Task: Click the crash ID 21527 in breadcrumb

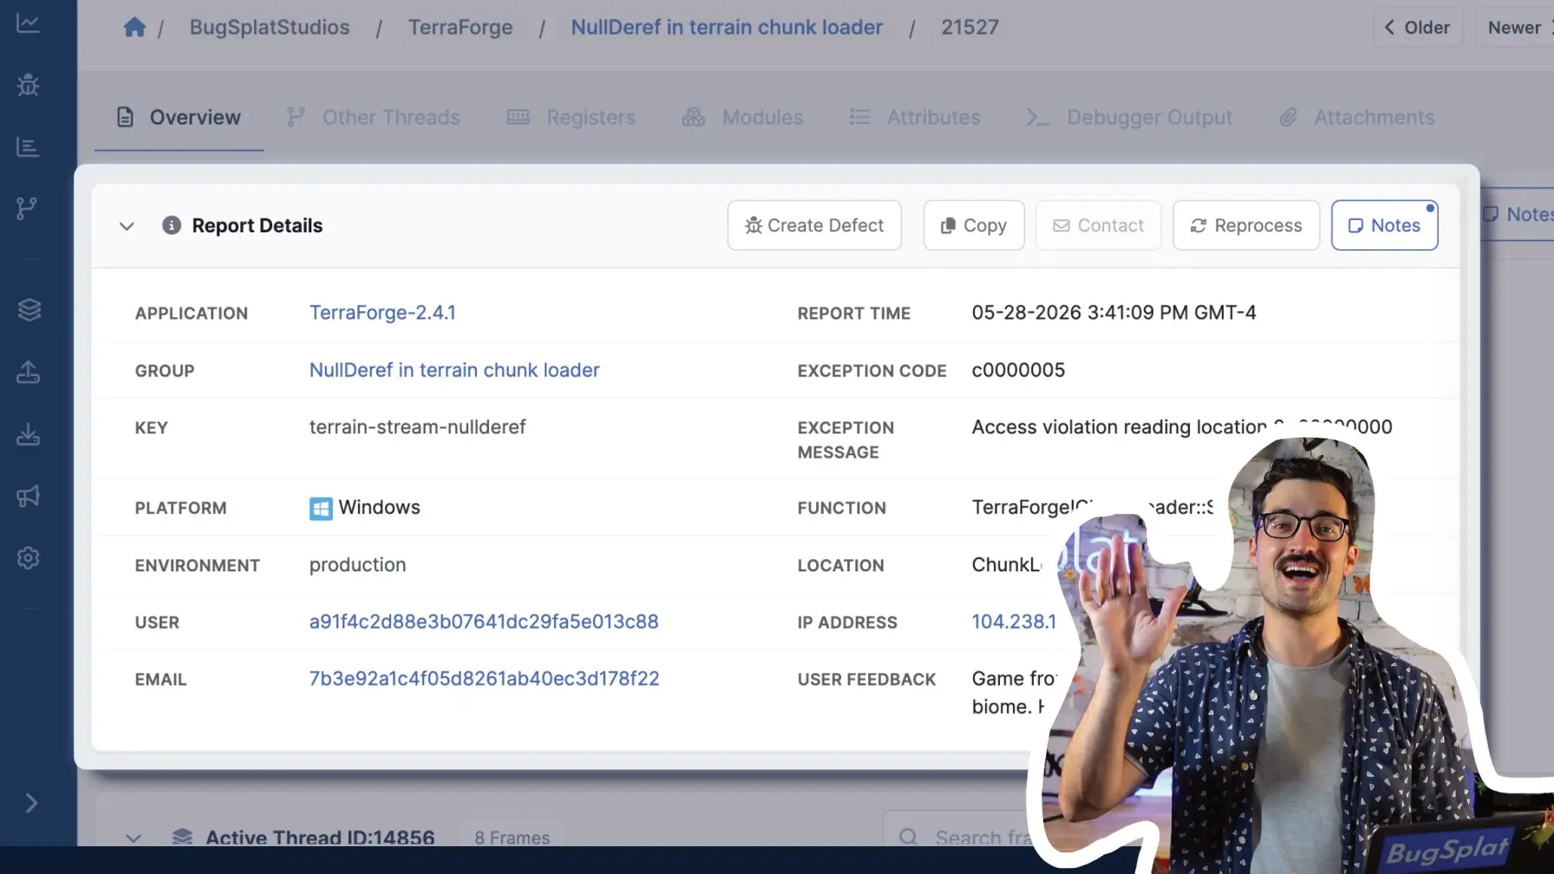Action: (970, 28)
